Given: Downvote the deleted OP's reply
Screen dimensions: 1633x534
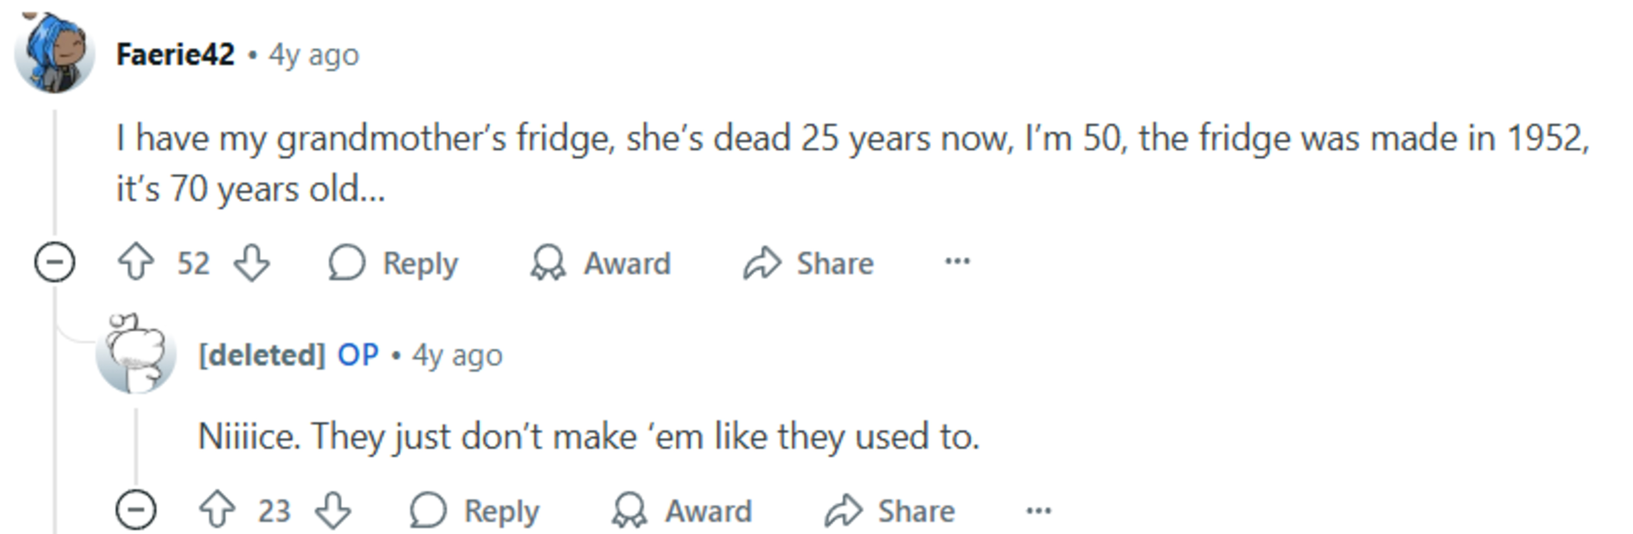Looking at the screenshot, I should point(333,511).
